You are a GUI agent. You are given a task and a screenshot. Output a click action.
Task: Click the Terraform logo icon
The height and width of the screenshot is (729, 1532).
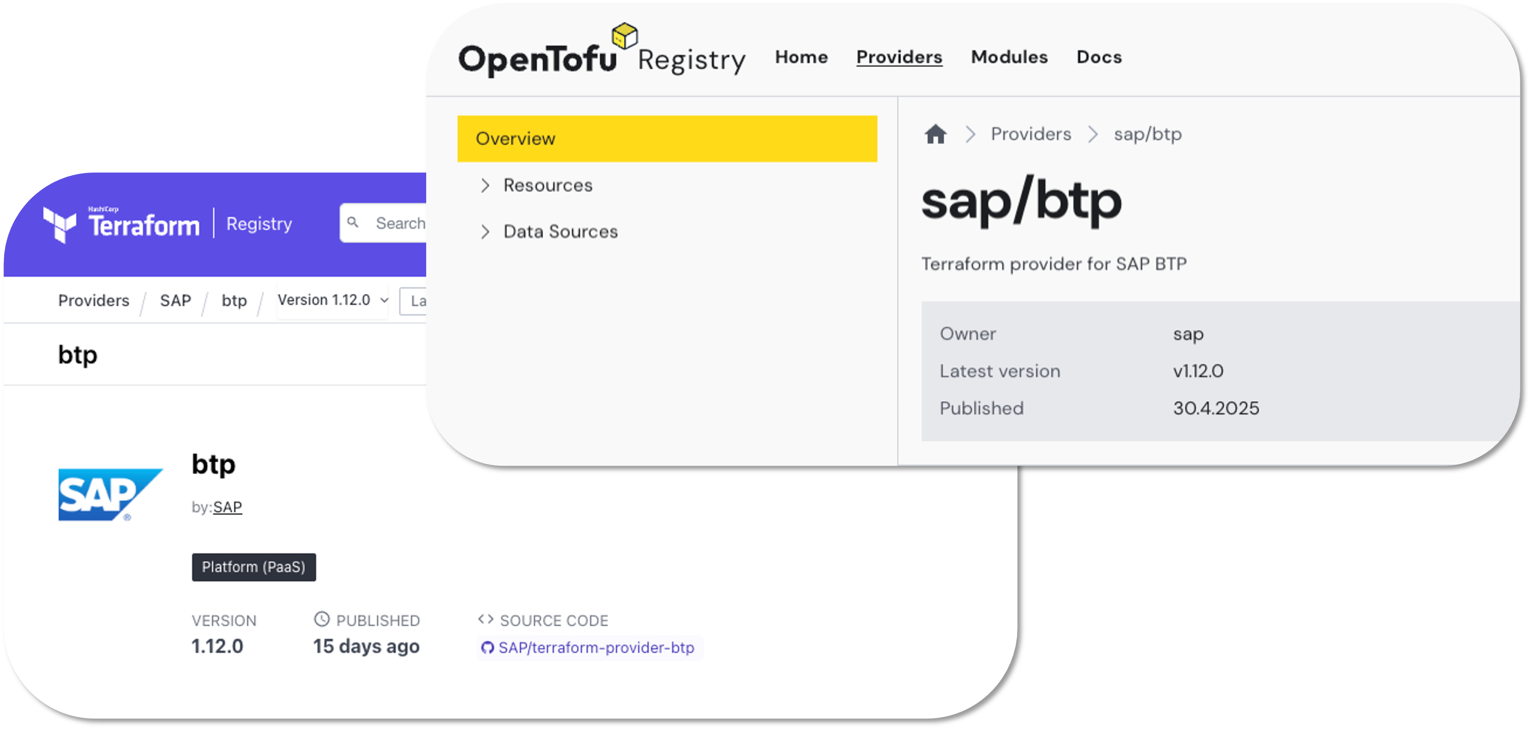[x=60, y=224]
